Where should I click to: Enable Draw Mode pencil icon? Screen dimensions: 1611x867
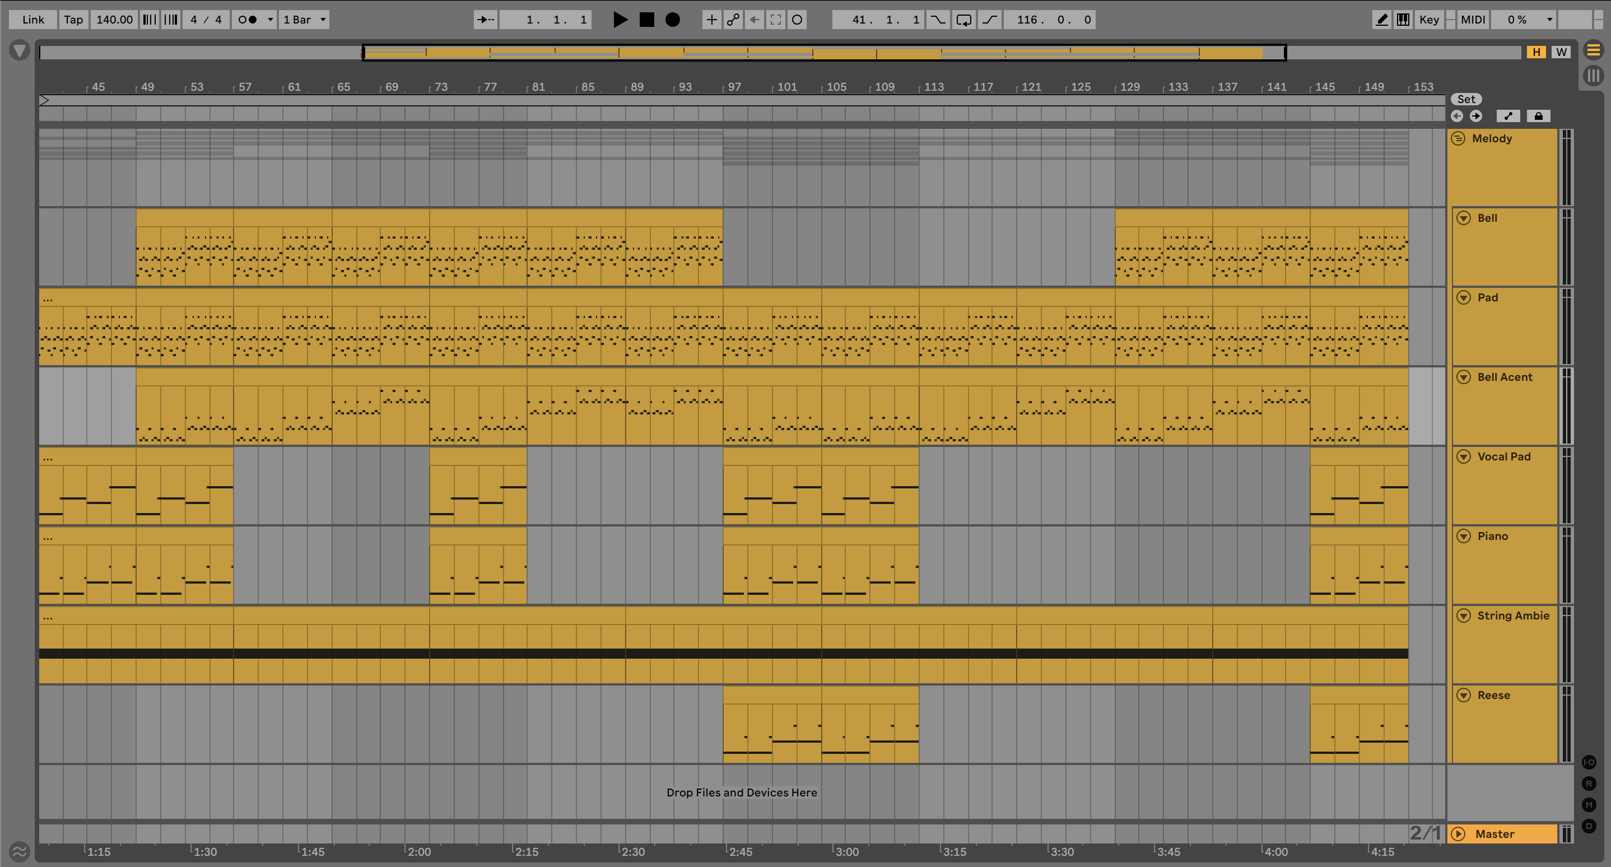click(1382, 20)
